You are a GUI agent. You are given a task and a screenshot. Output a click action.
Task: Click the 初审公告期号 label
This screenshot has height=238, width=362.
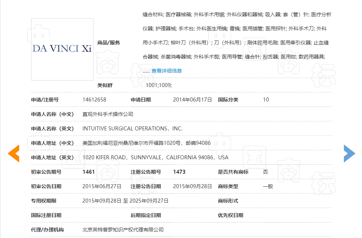point(46,172)
